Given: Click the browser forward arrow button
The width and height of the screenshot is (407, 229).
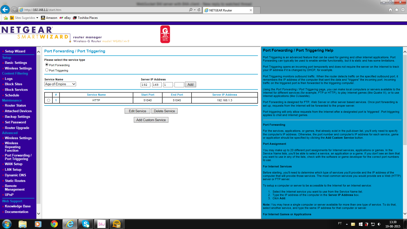Looking at the screenshot, I should tap(14, 10).
